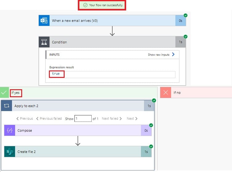232x172 pixels.
Task: Click the 'Your flow ran successfully' banner text
Action: [106, 5]
